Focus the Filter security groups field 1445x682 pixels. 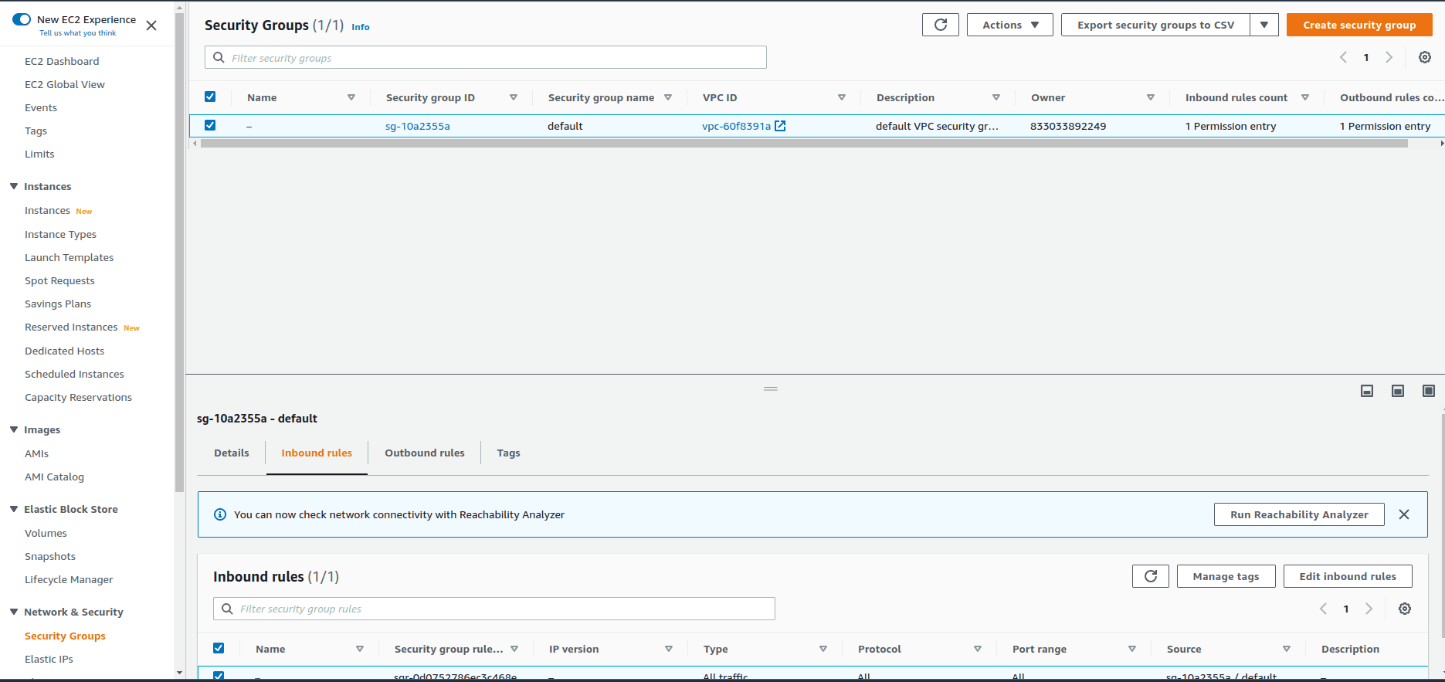click(x=486, y=58)
